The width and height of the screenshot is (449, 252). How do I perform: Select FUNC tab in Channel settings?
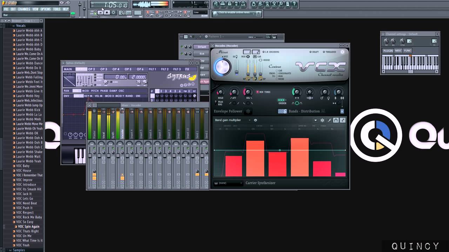coord(407,51)
